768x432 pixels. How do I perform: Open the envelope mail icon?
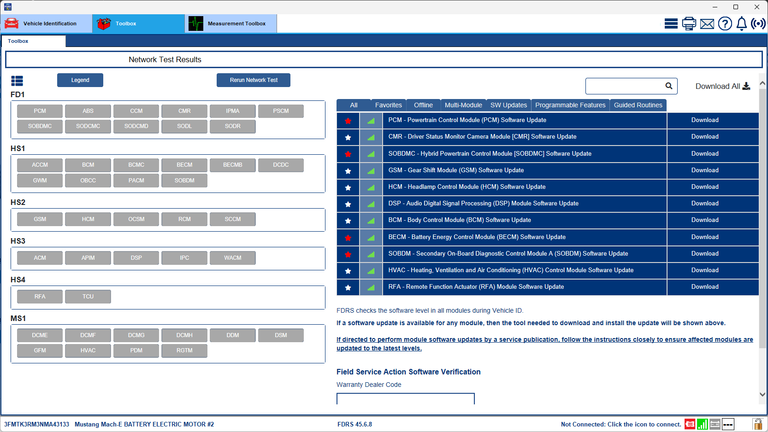click(x=707, y=23)
